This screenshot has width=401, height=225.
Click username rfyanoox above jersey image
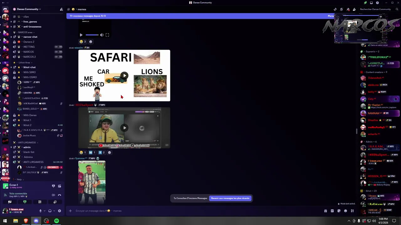(x=80, y=158)
